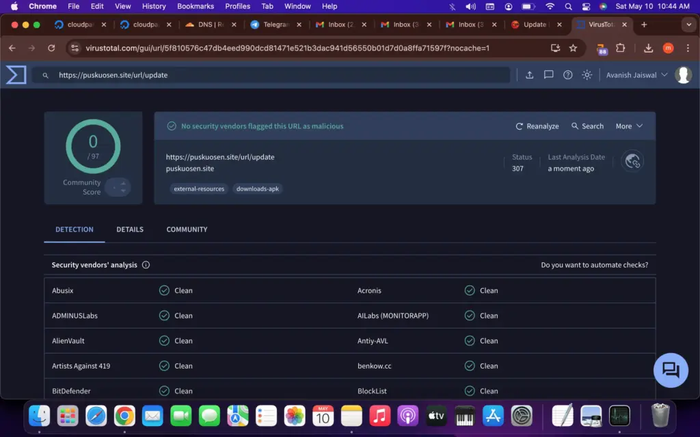
Task: Click the upload file icon
Action: [x=530, y=75]
